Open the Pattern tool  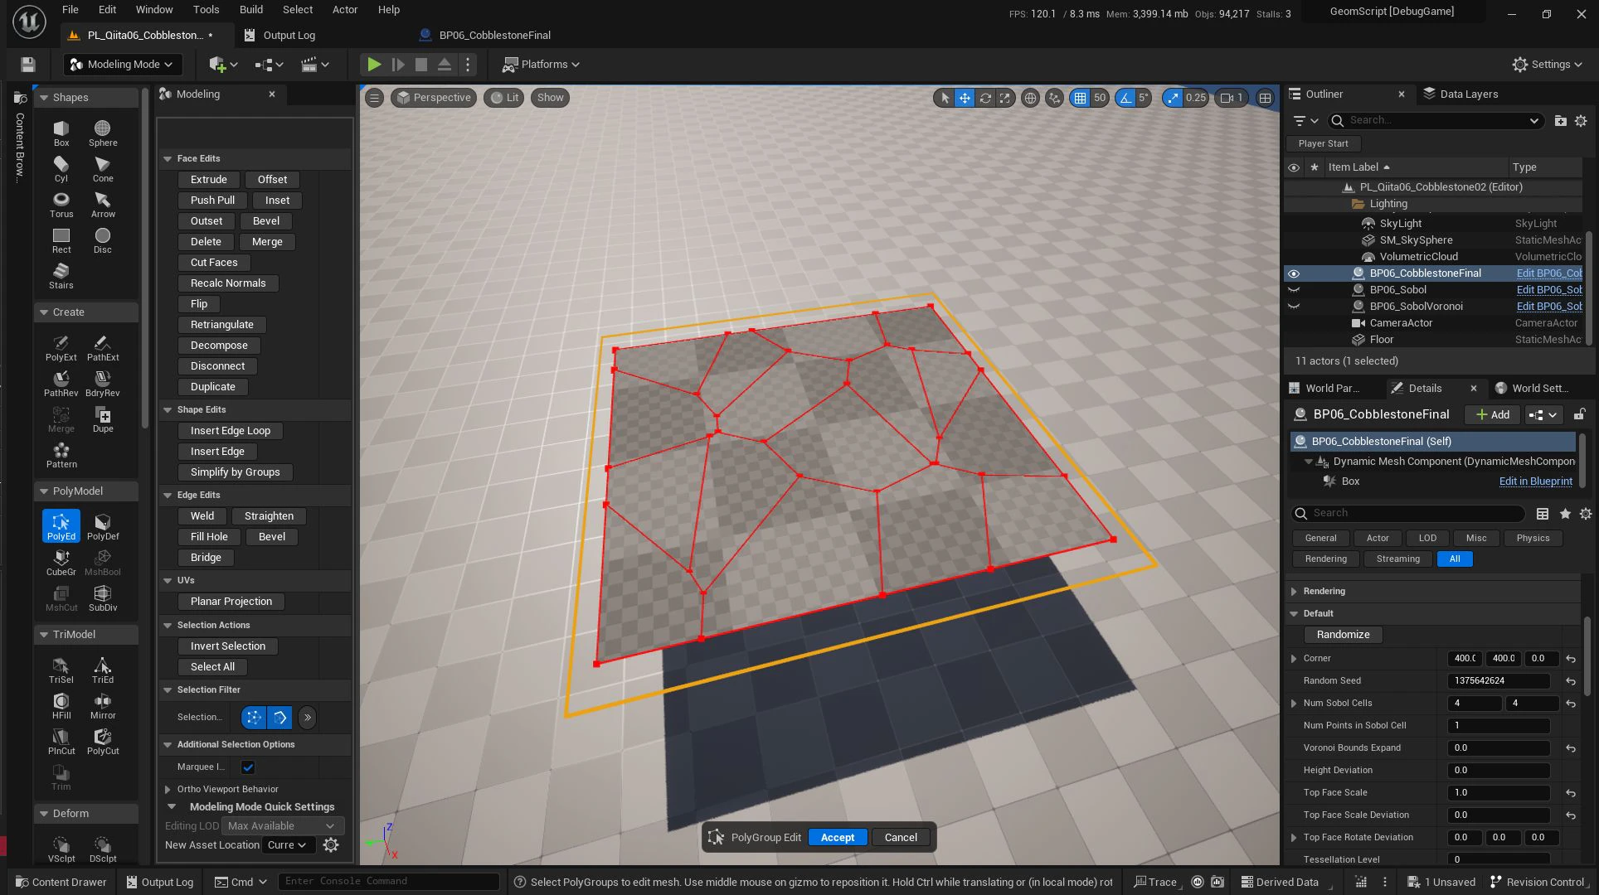(x=61, y=454)
